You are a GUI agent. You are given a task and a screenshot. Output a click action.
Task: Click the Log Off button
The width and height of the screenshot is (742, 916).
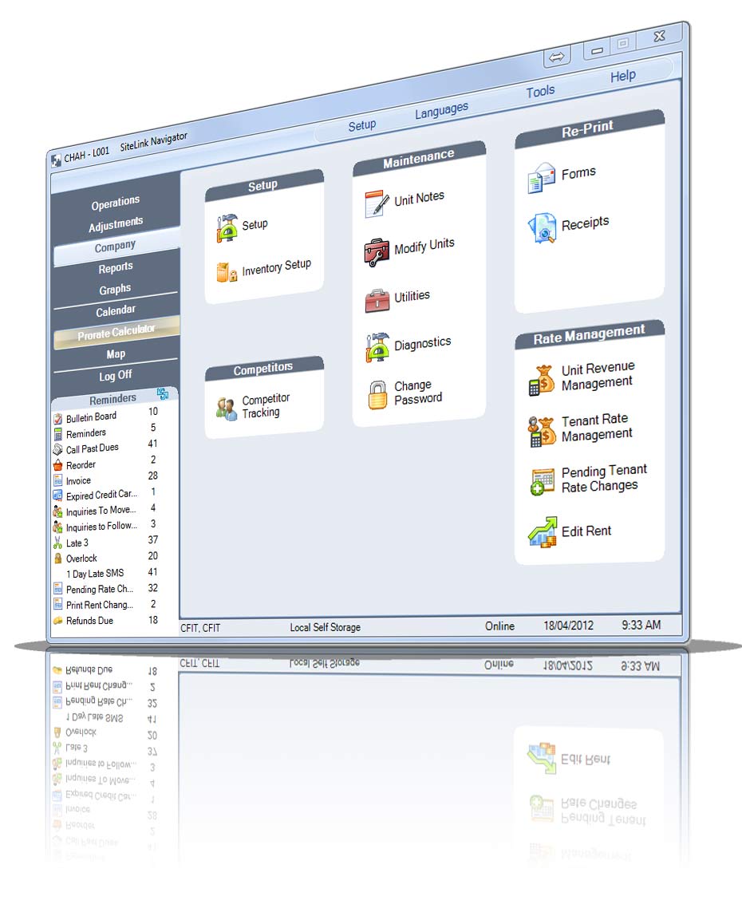pos(116,375)
